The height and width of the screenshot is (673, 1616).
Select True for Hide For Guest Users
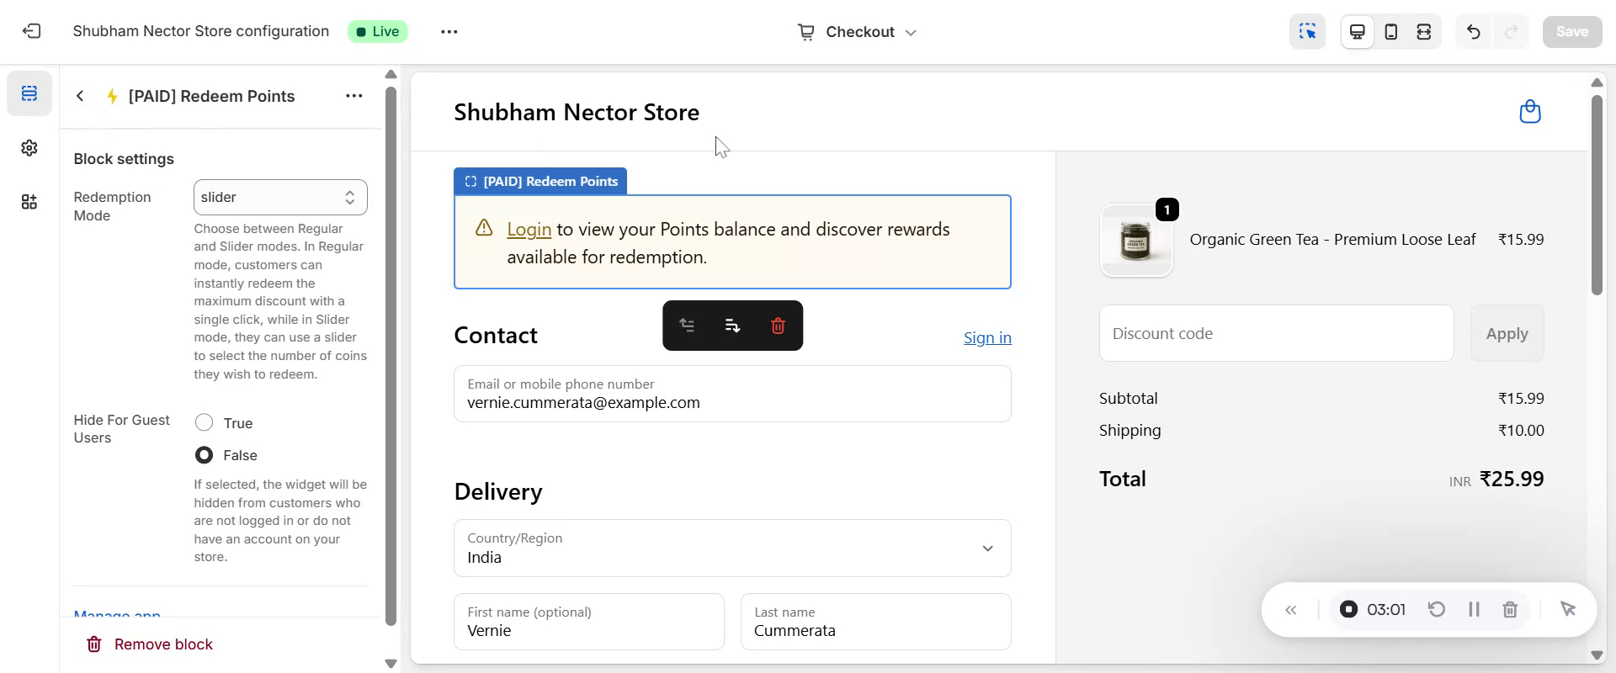tap(204, 422)
